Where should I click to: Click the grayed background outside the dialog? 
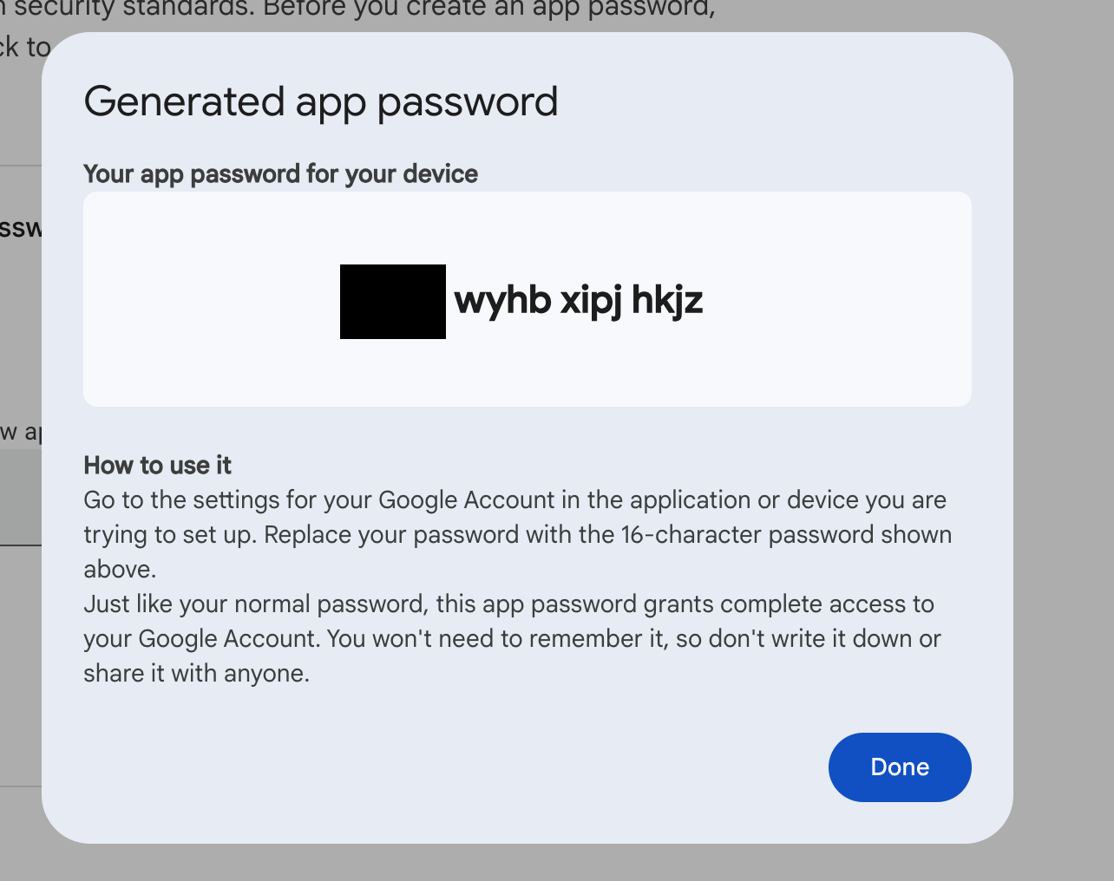(x=1063, y=434)
